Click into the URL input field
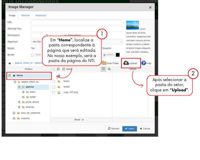 click(77, 22)
